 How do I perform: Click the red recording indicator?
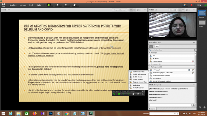(x=191, y=5)
